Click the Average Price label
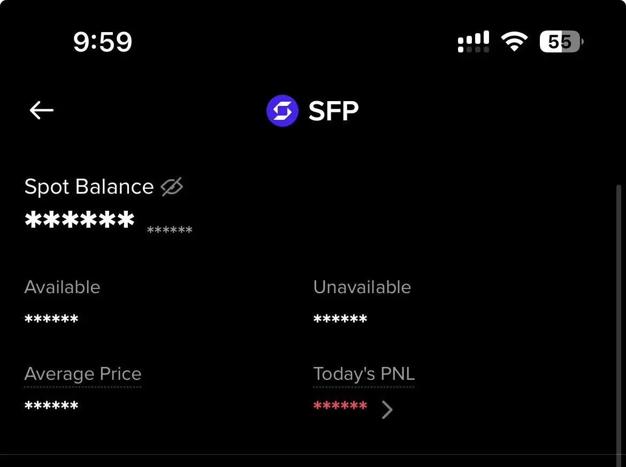This screenshot has height=467, width=626. coord(83,374)
